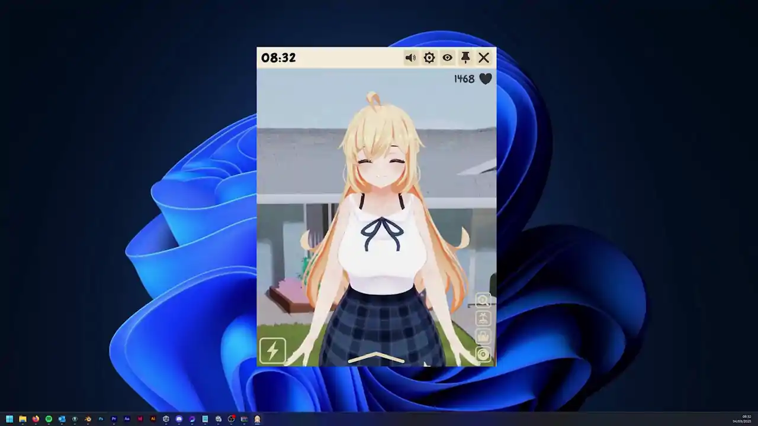Click the 1468 heart counter text
The image size is (758, 426).
[x=464, y=79]
